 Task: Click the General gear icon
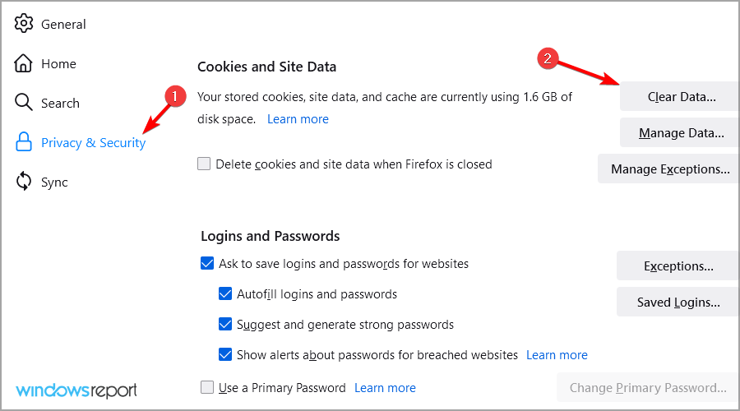coord(24,24)
